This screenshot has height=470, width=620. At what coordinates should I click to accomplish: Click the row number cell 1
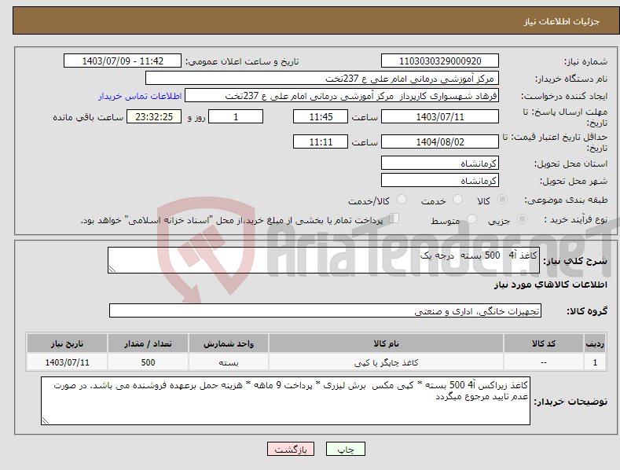[595, 362]
